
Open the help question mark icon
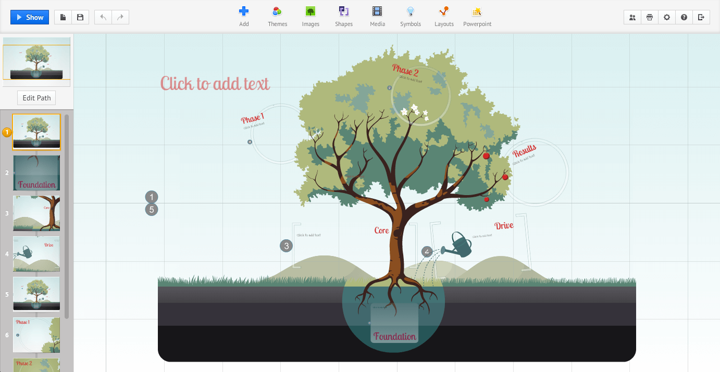(684, 17)
